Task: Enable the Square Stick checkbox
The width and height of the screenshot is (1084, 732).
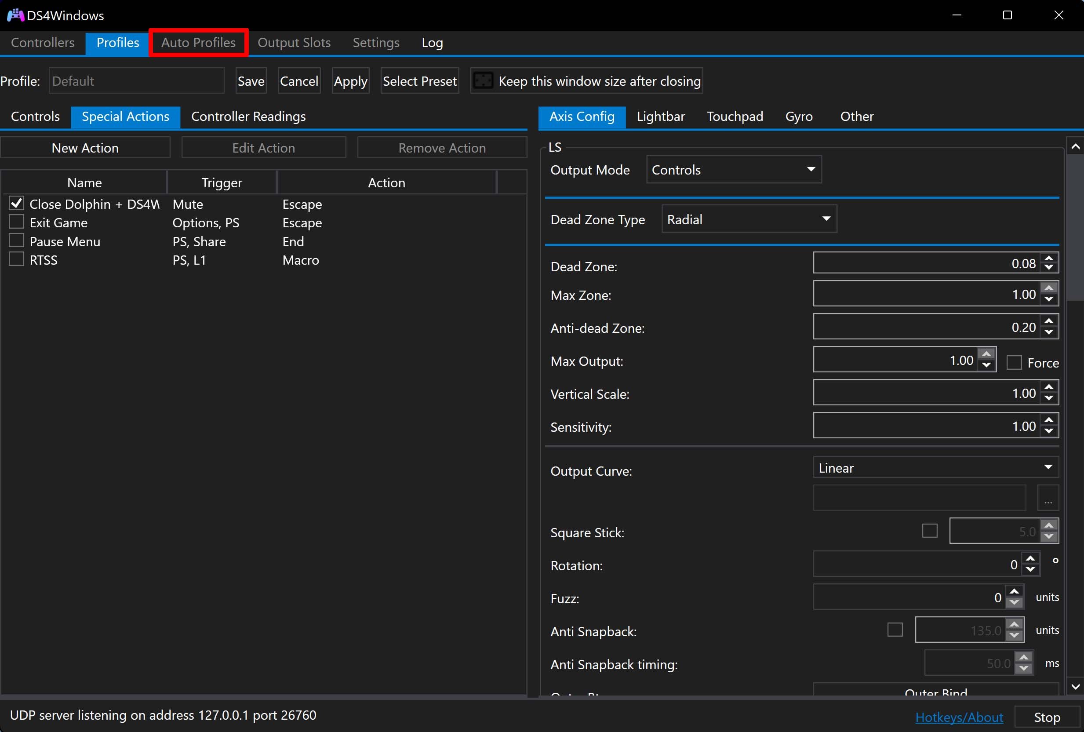Action: [x=930, y=531]
